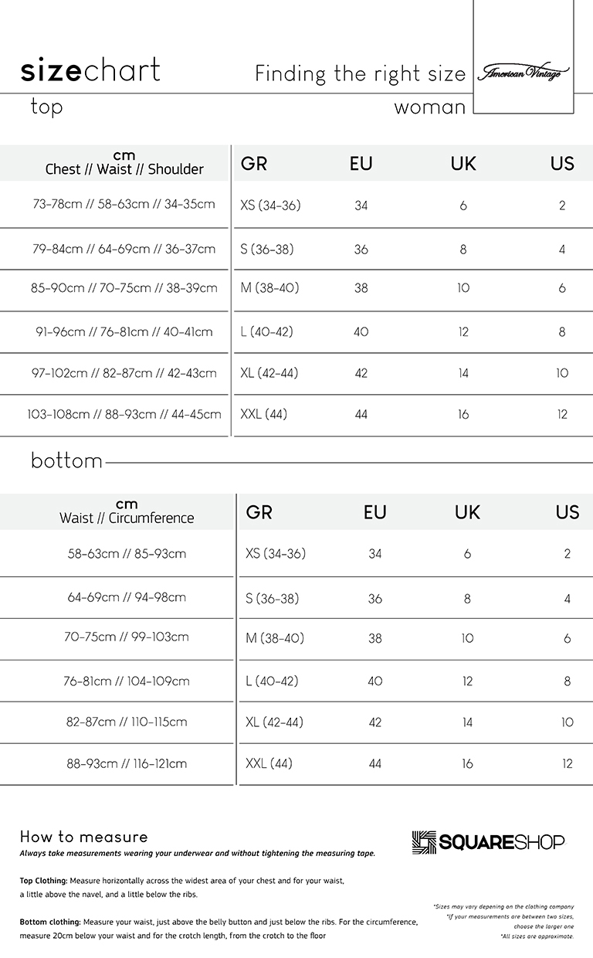This screenshot has width=593, height=958.
Task: Click 'How to measure' heading
Action: pos(83,837)
